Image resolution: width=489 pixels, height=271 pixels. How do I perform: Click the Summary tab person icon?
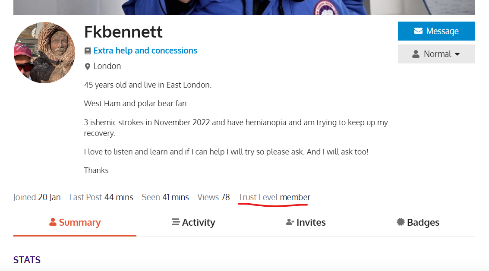pos(53,222)
